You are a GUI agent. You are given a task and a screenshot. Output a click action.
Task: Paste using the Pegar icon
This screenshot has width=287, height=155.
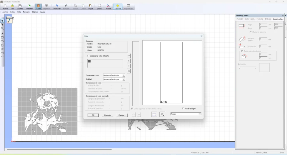90,7
